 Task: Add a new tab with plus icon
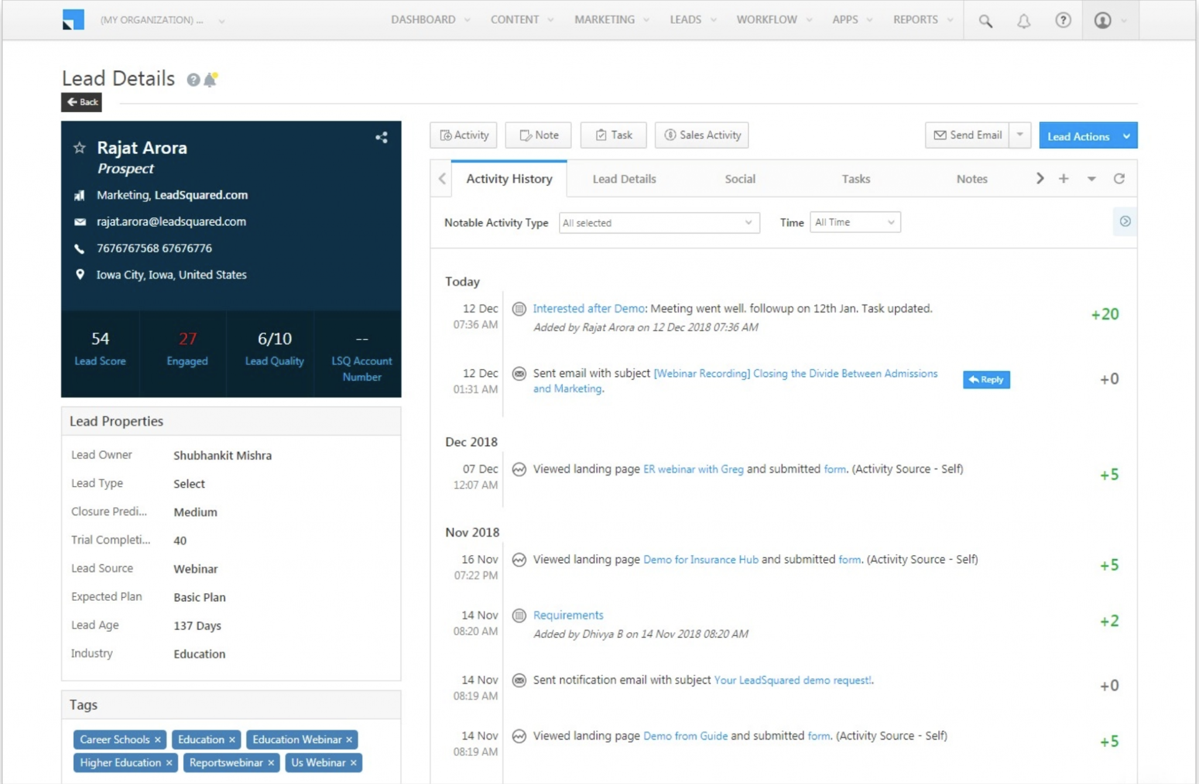coord(1064,179)
